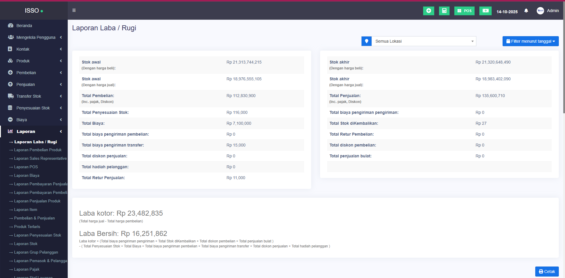Open the calculator icon in header
Image resolution: width=565 pixels, height=278 pixels.
444,11
